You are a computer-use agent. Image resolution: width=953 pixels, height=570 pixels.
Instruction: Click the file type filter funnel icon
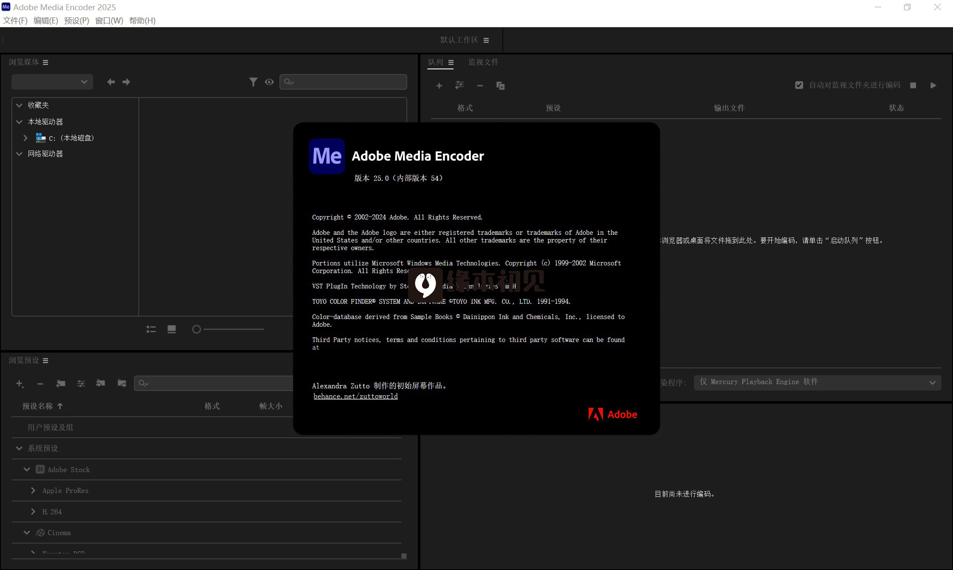253,82
